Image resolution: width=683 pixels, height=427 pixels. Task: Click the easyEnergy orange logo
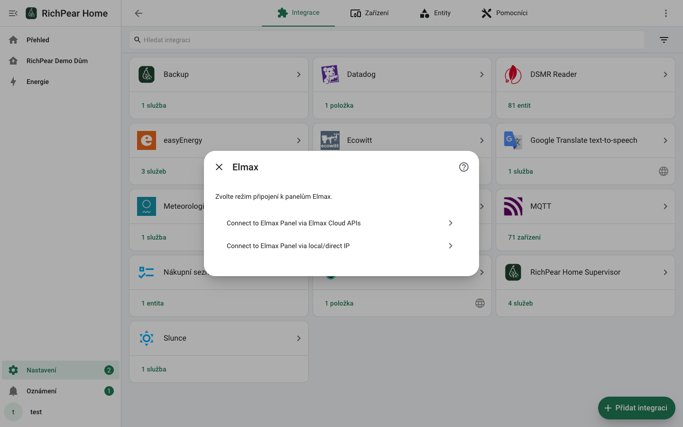147,140
